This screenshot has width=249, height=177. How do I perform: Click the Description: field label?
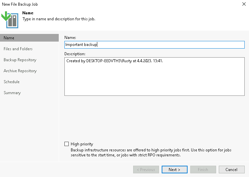[x=75, y=54]
